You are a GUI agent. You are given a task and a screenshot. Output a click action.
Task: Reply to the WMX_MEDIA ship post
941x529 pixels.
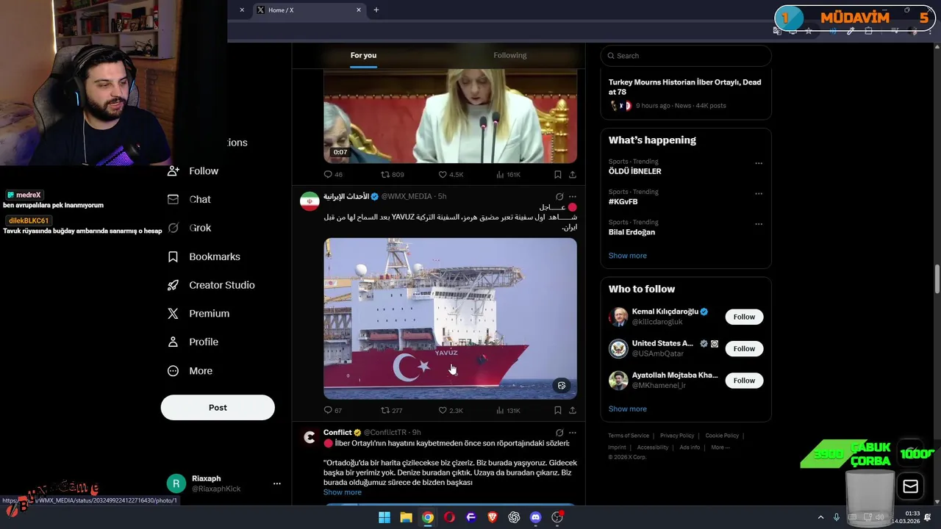[x=332, y=410]
